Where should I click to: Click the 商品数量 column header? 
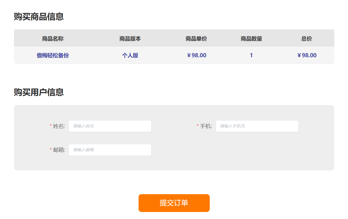(x=251, y=39)
